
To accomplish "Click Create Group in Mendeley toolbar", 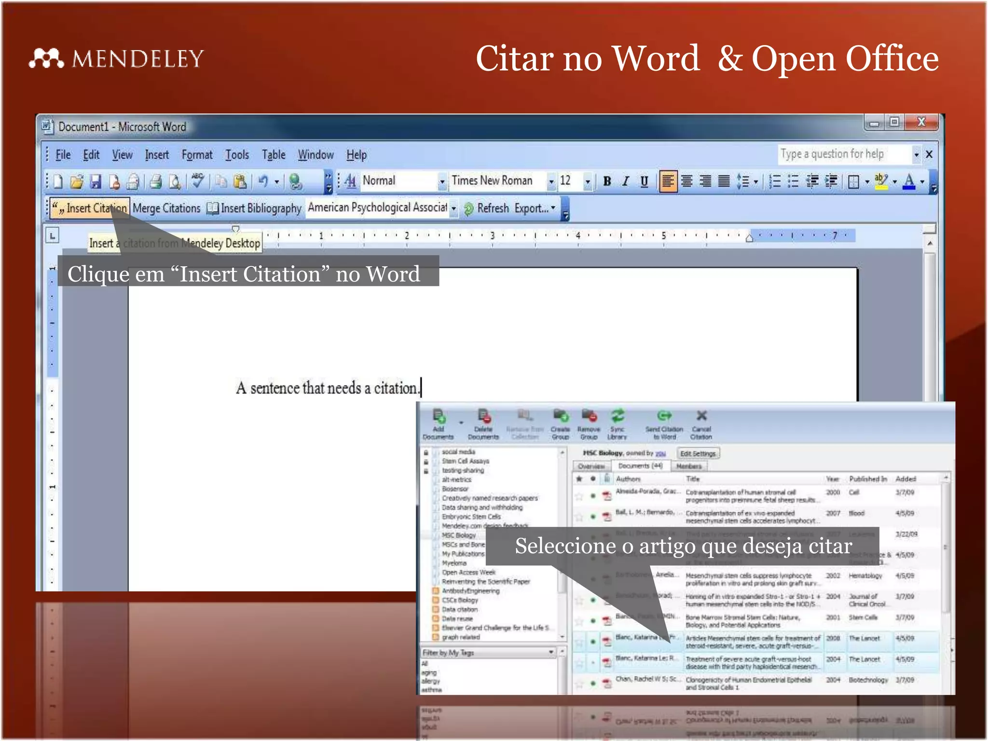I will coord(560,425).
